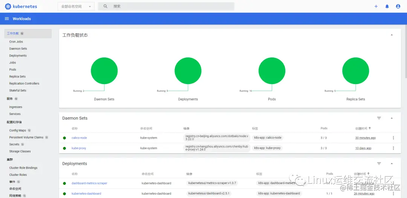Click the Kubernetes logo icon
Image resolution: width=407 pixels, height=198 pixels.
pyautogui.click(x=8, y=6)
